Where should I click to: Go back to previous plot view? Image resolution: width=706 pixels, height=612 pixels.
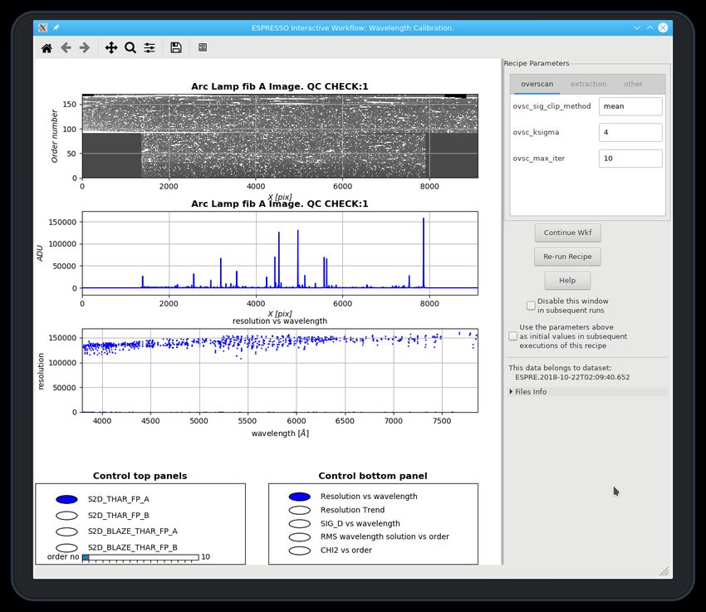click(x=66, y=47)
